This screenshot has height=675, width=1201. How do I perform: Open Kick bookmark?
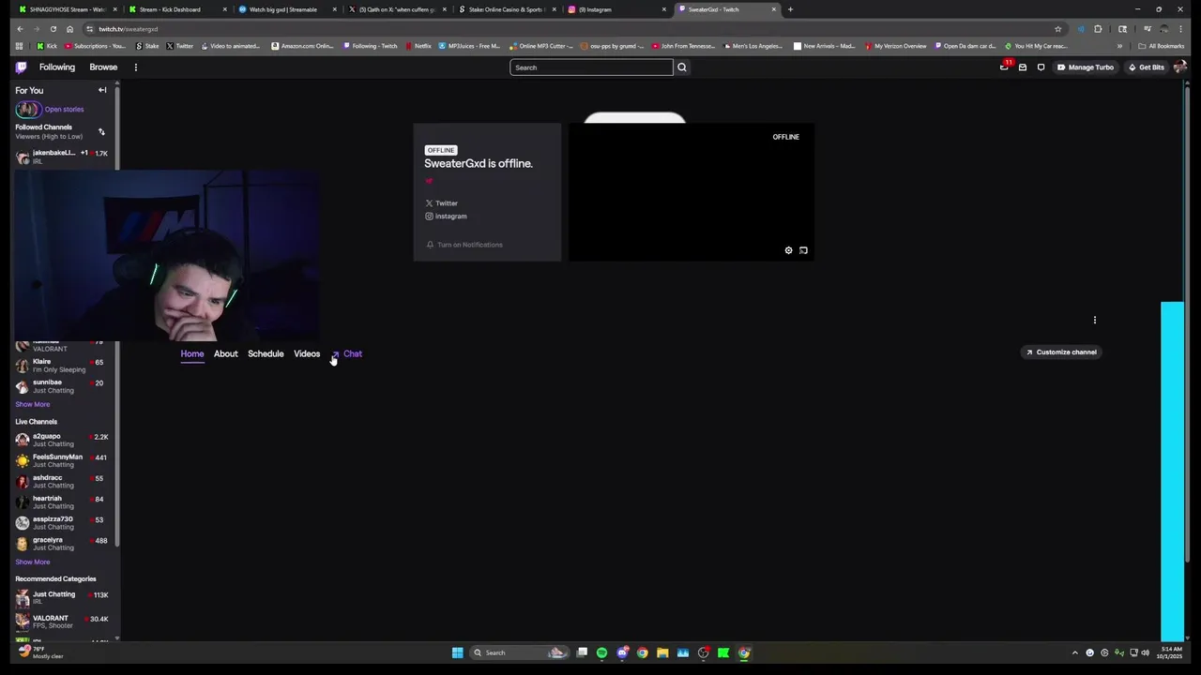click(47, 46)
